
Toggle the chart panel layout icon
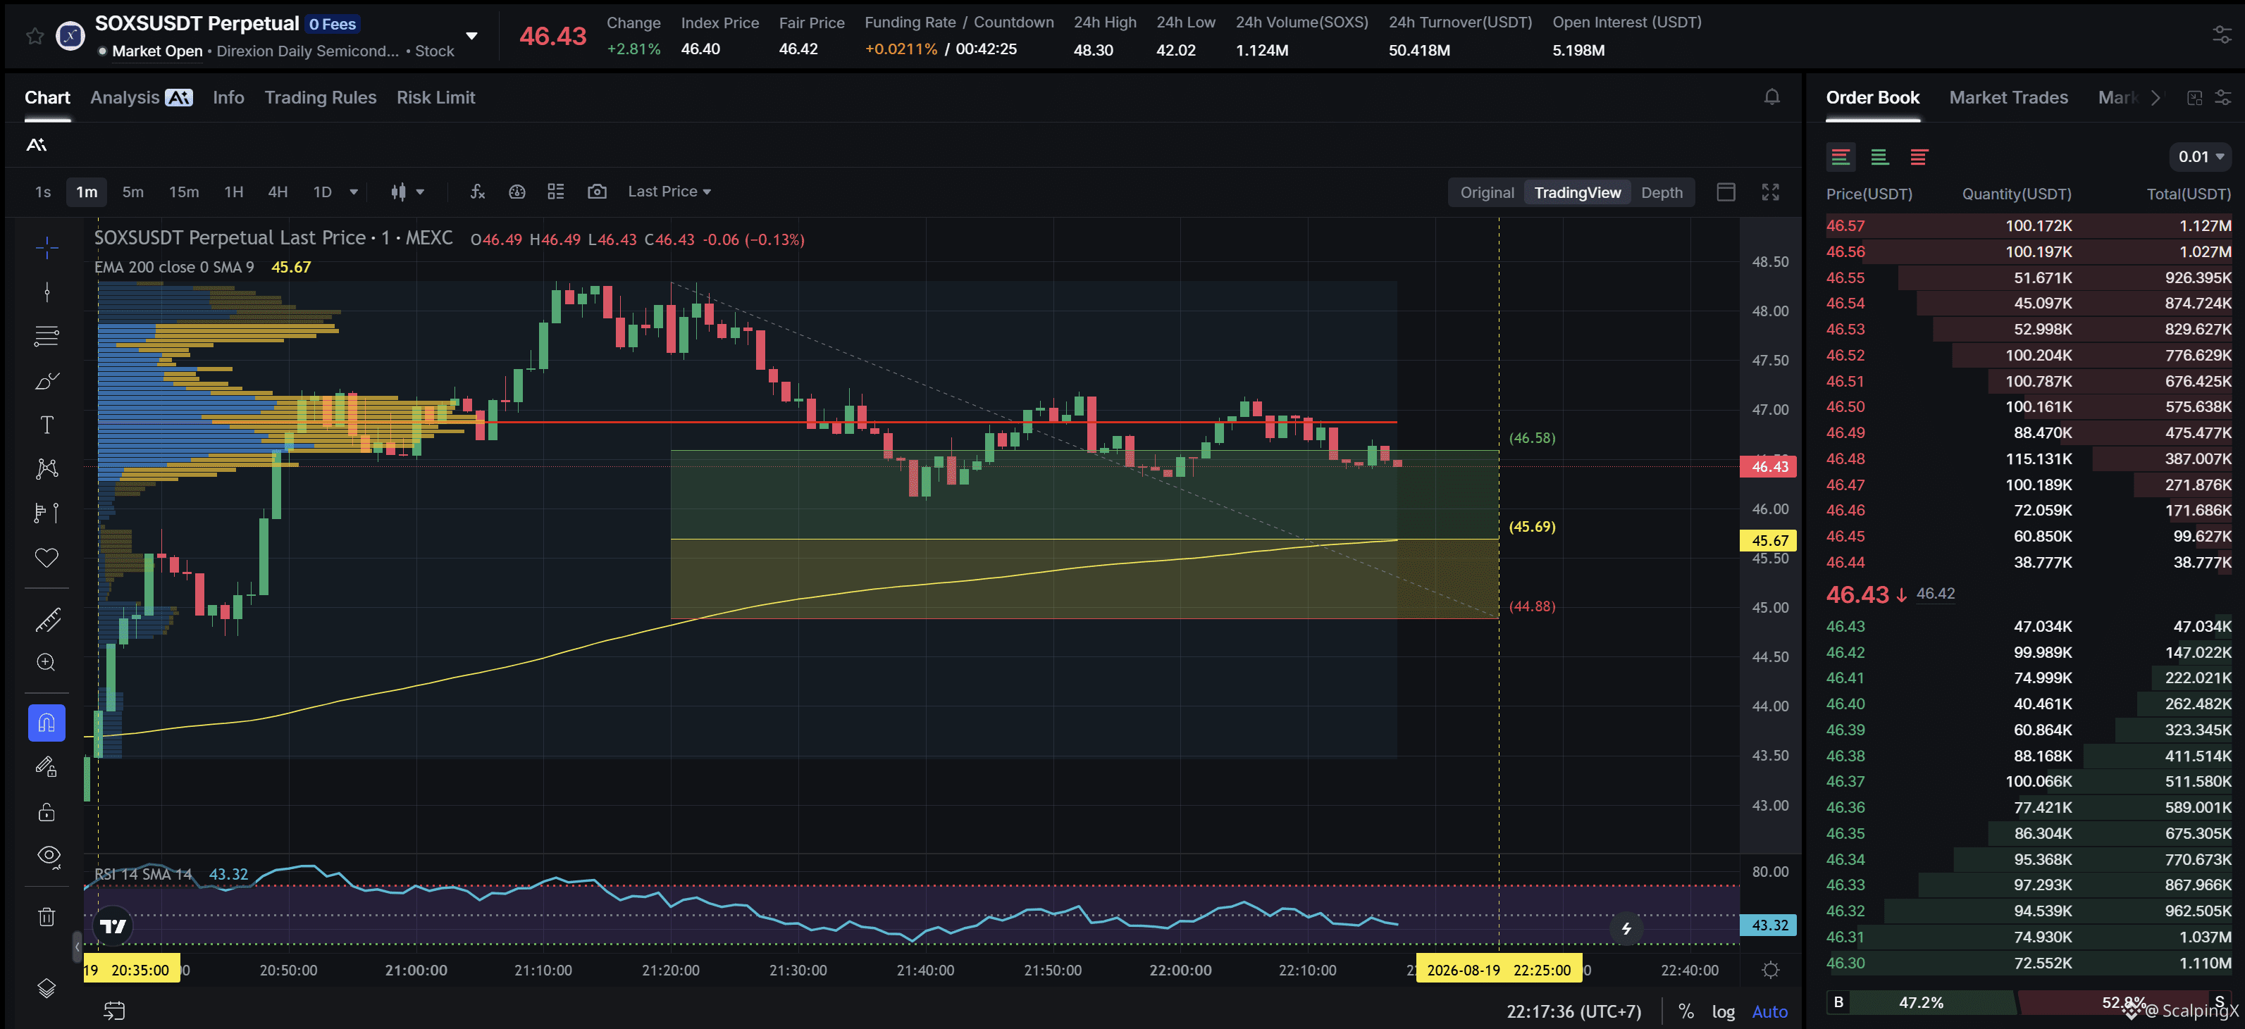[x=1726, y=192]
